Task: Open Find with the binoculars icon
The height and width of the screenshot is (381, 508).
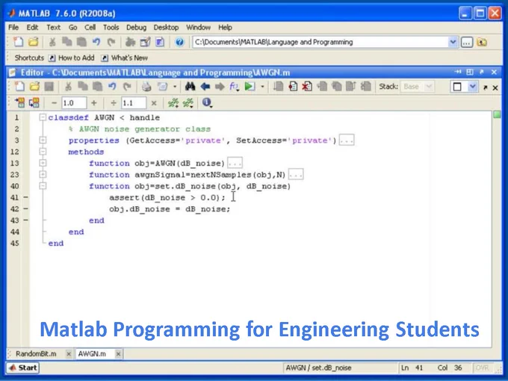Action: point(190,87)
